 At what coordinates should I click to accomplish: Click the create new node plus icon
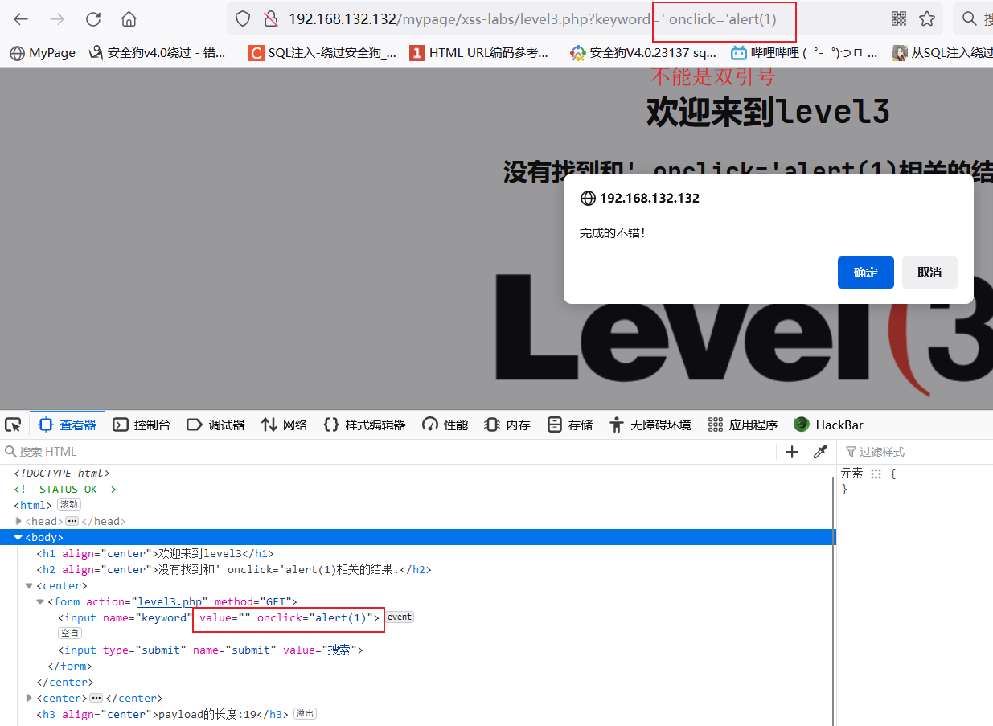[792, 451]
